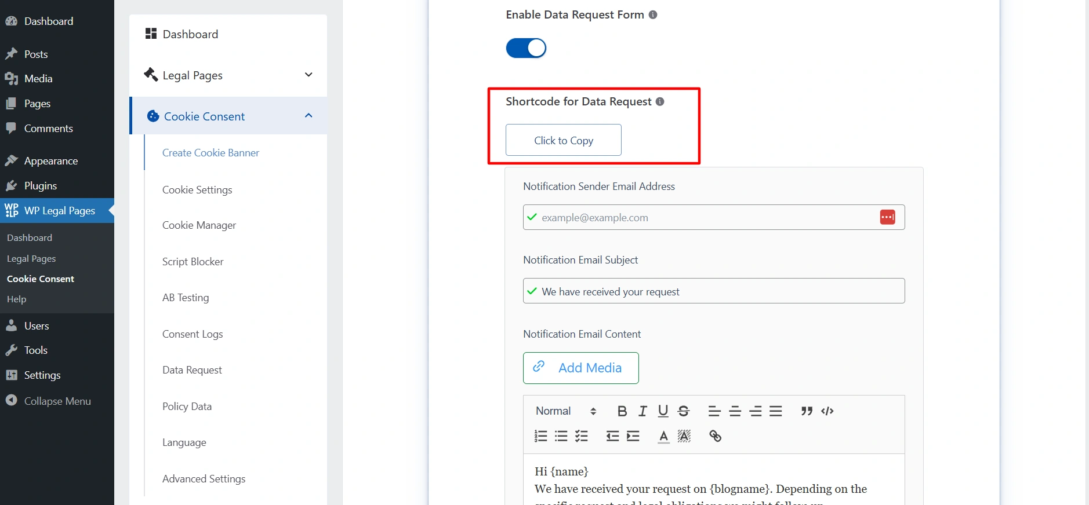Click the code block icon

coord(827,411)
